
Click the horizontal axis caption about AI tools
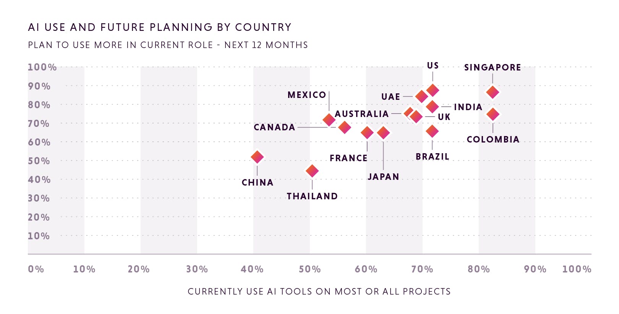pos(319,292)
